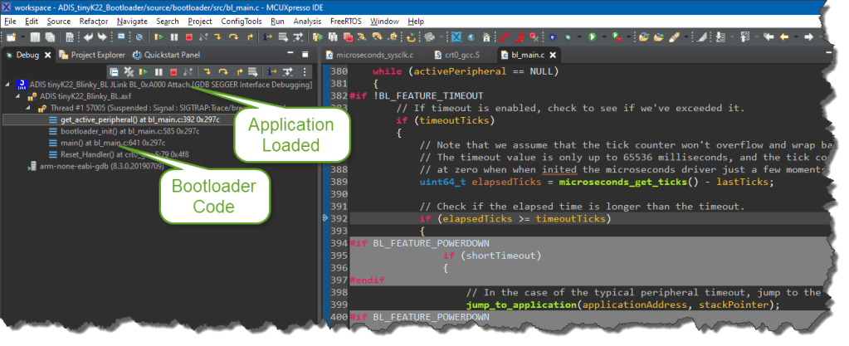Select bootloader_init() stack frame

pyautogui.click(x=129, y=131)
